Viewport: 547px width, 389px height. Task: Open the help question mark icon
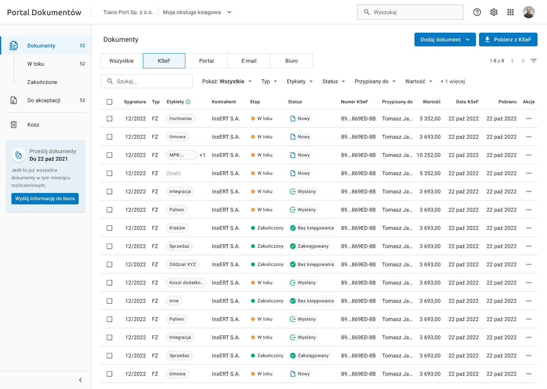pos(477,12)
